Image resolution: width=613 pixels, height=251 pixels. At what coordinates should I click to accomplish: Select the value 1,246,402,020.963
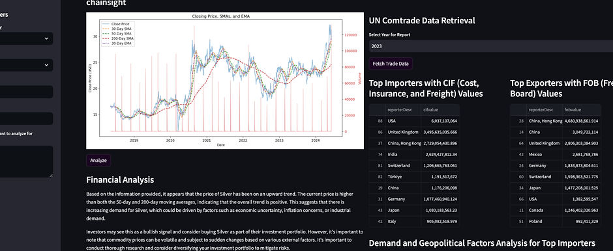581,210
